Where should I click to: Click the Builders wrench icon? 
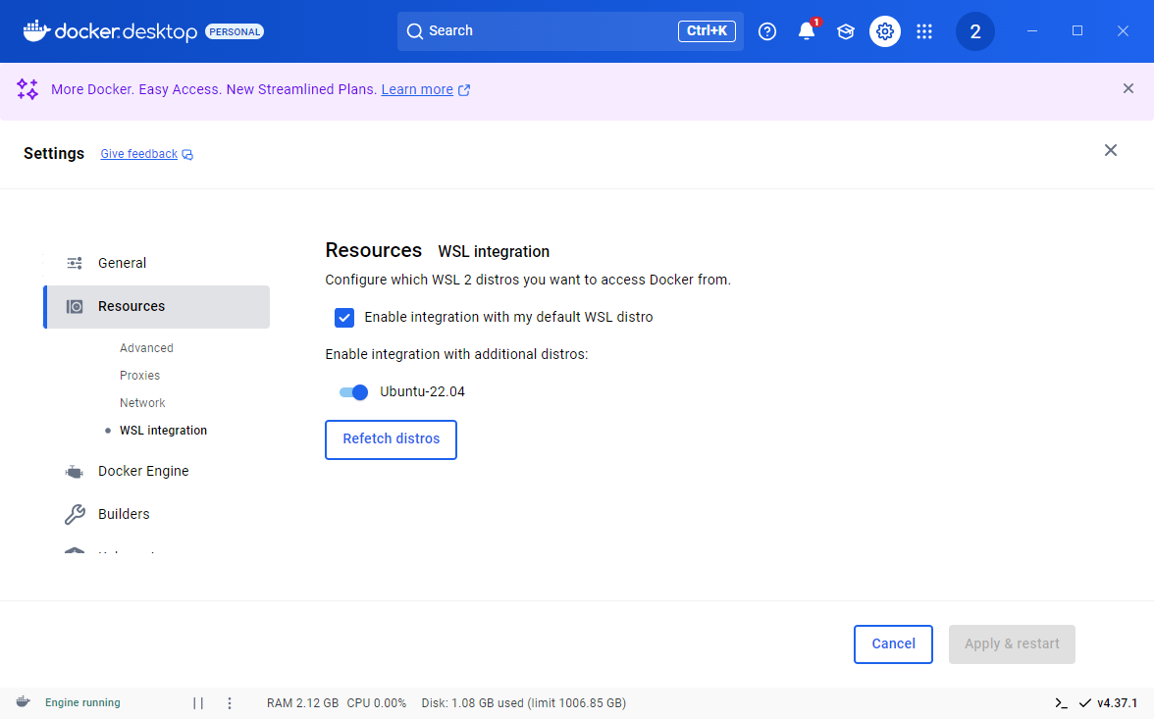pos(75,514)
